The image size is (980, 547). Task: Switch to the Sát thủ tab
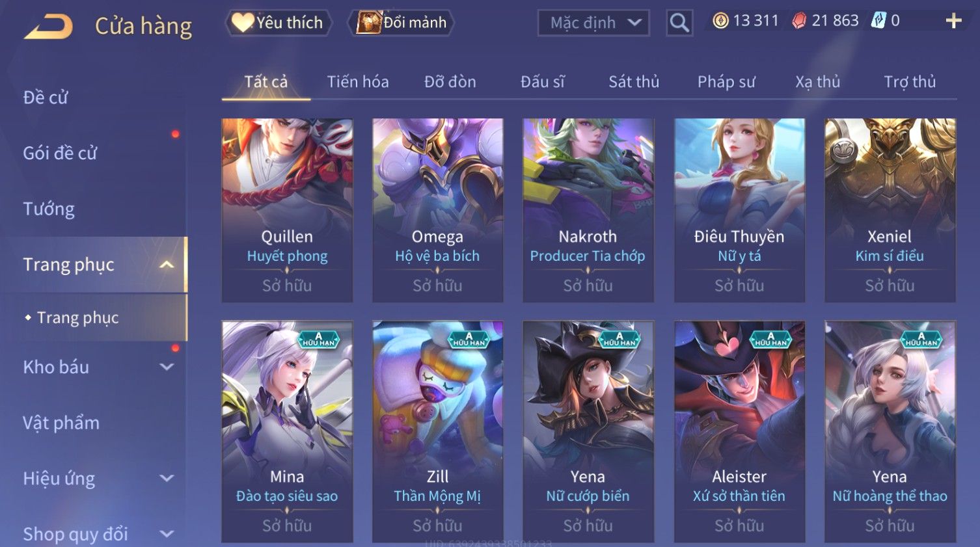[x=634, y=82]
